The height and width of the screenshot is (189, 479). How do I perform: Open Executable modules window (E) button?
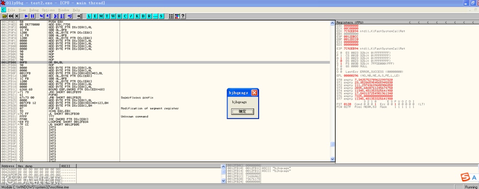point(95,16)
